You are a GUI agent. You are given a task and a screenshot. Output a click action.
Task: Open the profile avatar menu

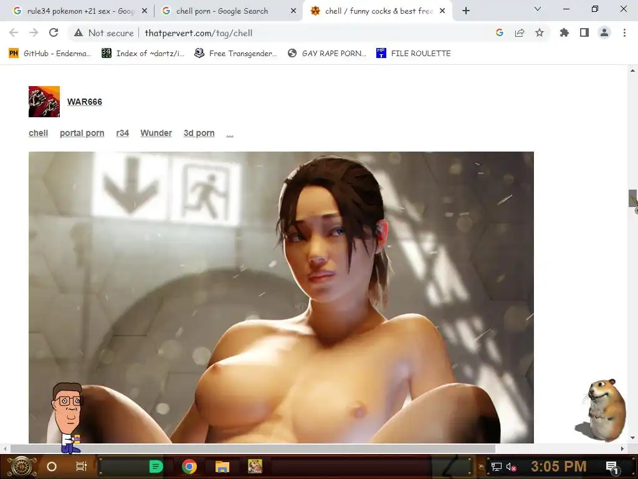[x=604, y=32]
